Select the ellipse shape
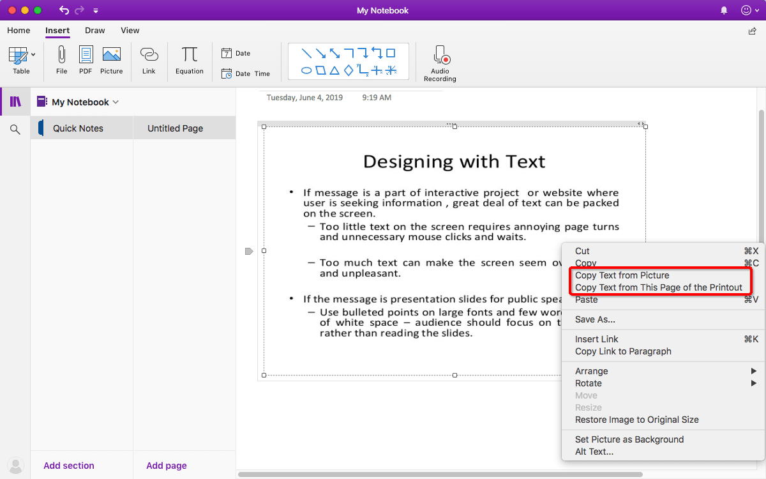766x479 pixels. (x=306, y=70)
